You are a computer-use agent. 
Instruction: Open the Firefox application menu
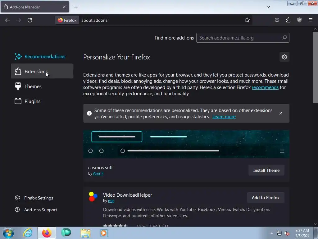click(x=311, y=20)
